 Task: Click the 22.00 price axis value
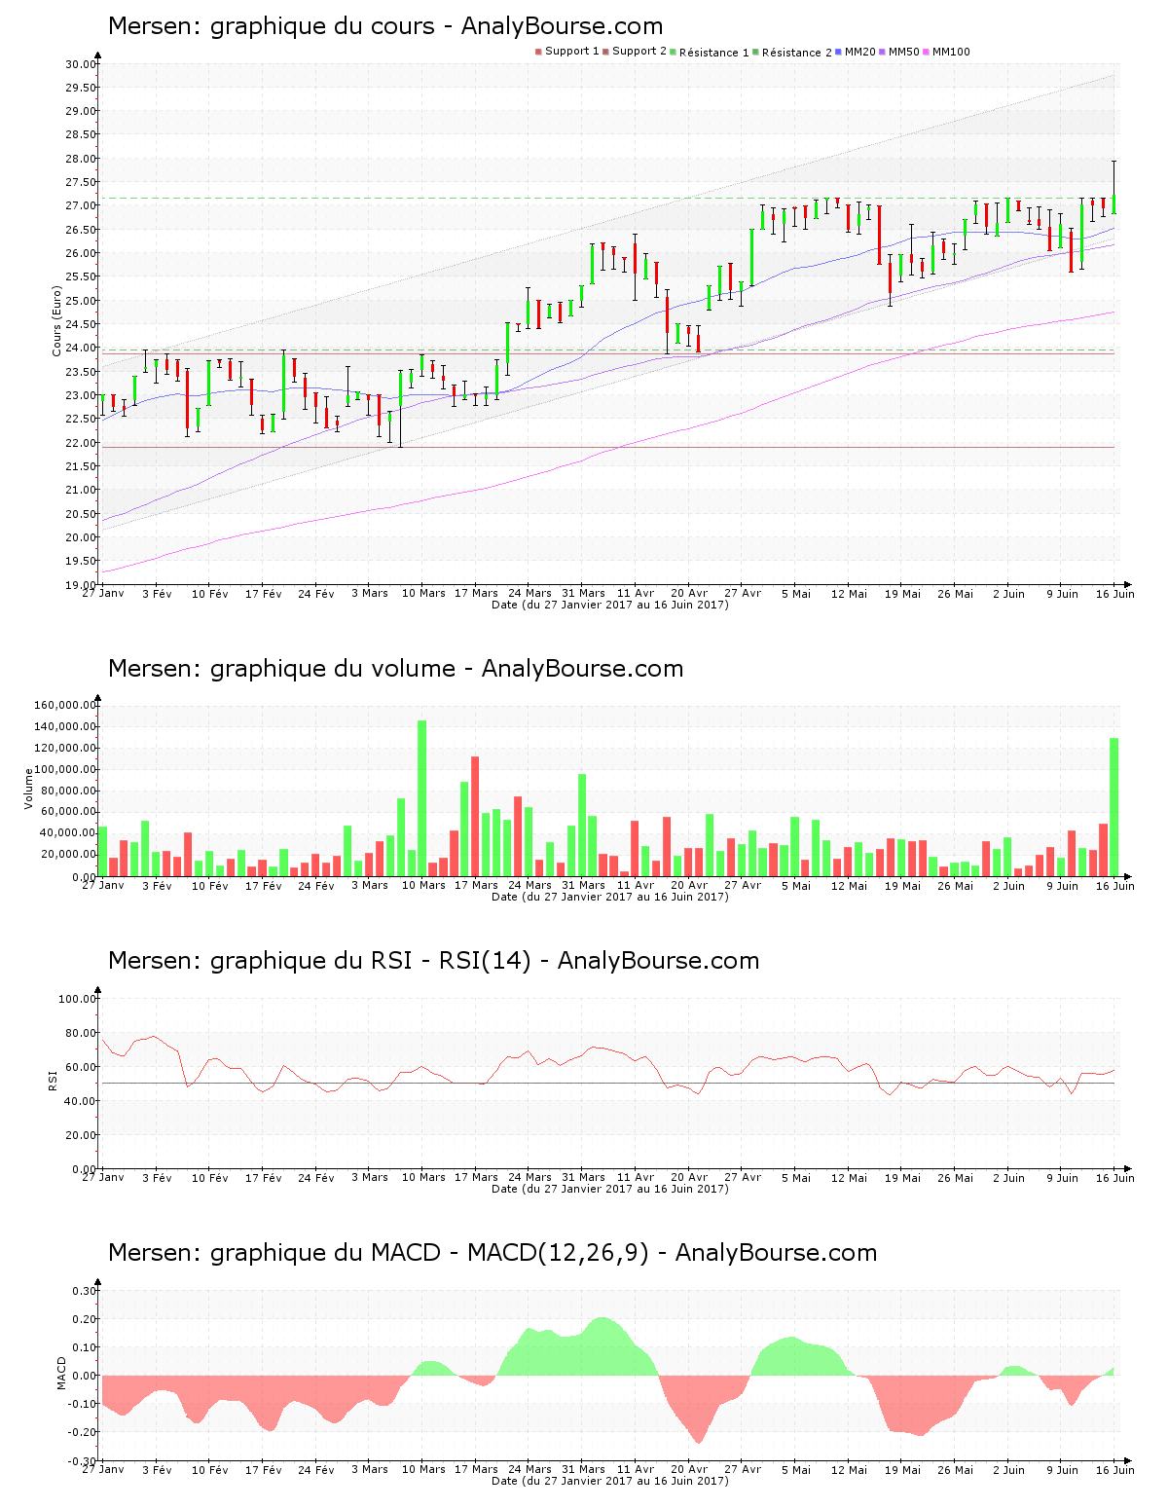[x=81, y=443]
